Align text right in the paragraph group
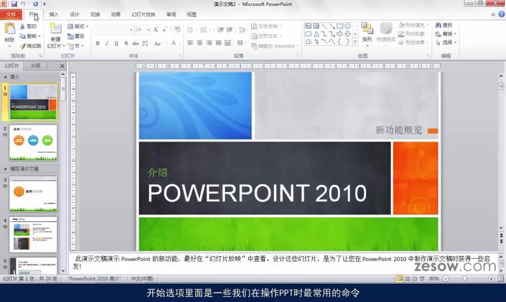 click(209, 43)
